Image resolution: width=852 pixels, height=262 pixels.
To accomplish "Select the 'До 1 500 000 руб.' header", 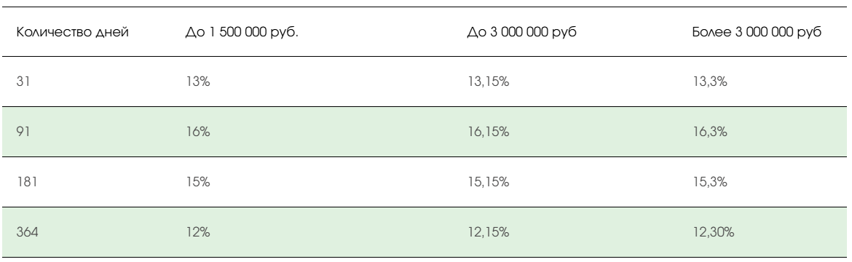I will point(242,32).
